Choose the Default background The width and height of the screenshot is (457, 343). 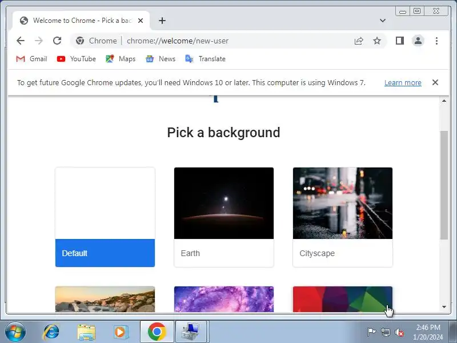pos(105,217)
